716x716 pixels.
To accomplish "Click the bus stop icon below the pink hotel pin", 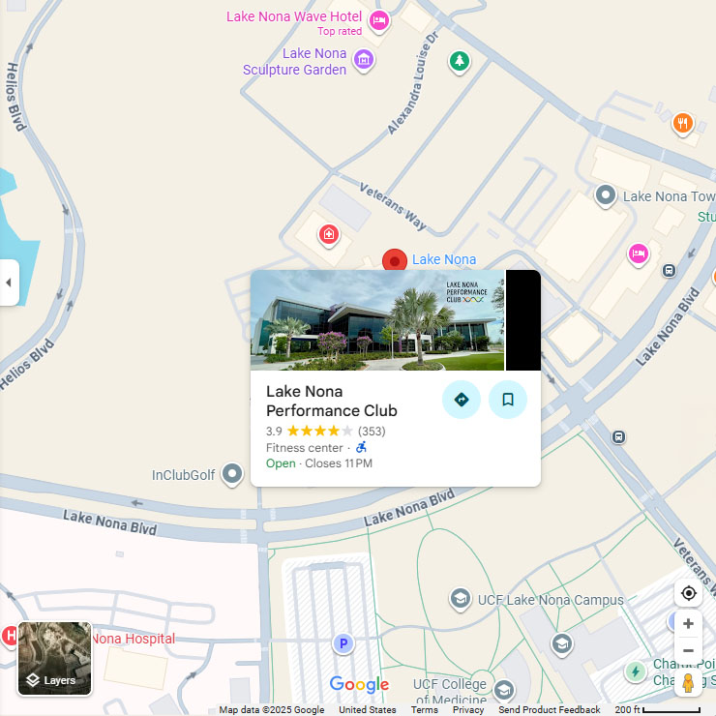I will pyautogui.click(x=669, y=270).
